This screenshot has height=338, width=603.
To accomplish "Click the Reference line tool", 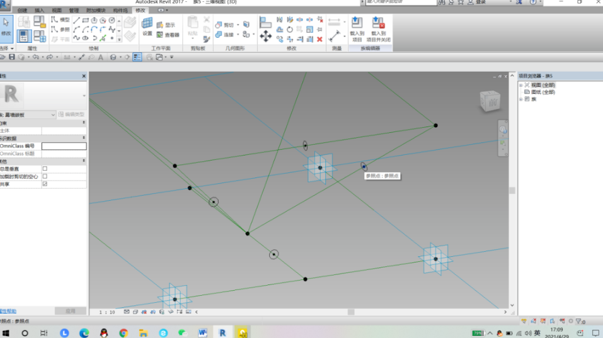I will point(60,29).
